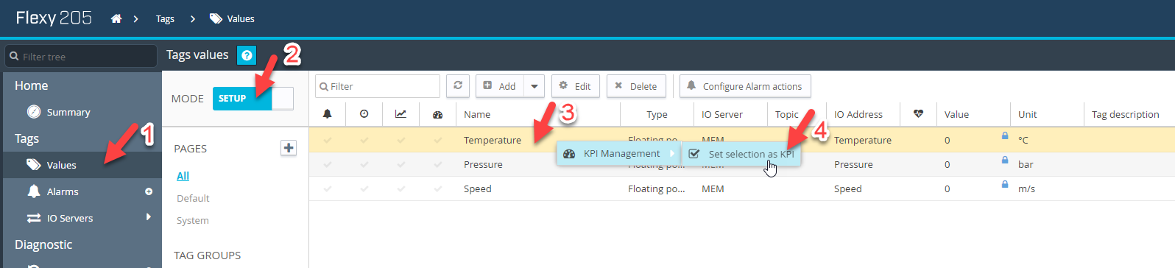This screenshot has width=1175, height=268.
Task: Click the tags Filter input field
Action: click(x=378, y=86)
